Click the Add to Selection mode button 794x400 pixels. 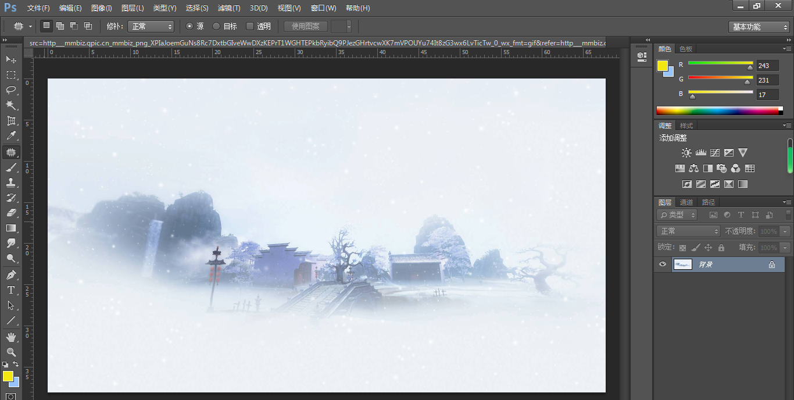coord(60,26)
